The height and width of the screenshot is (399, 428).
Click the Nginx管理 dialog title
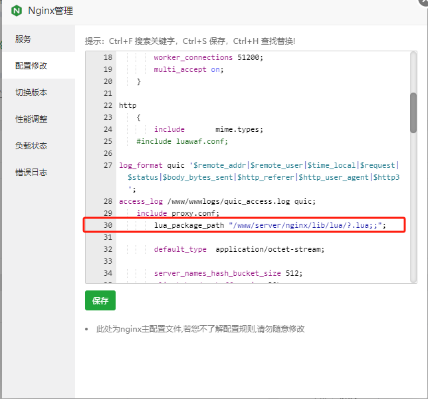(51, 11)
